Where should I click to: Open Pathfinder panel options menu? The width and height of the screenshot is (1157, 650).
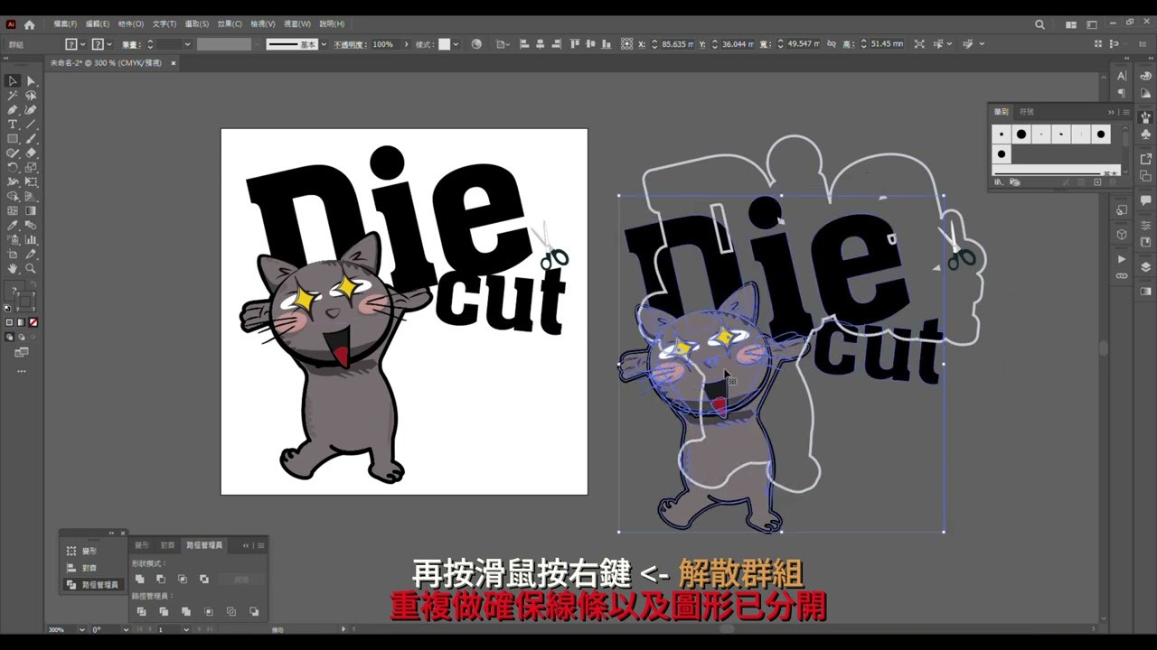[x=260, y=545]
